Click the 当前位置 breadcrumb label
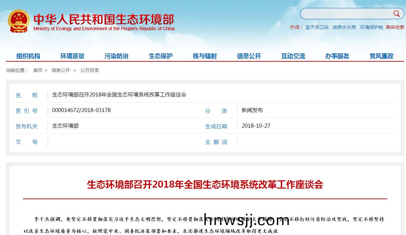Viewport: 406px width, 235px height. [x=17, y=70]
